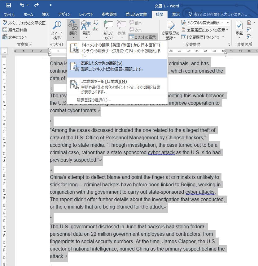Switch to the レイアウト tab
Viewport: 258px width, 266px height.
click(x=86, y=15)
